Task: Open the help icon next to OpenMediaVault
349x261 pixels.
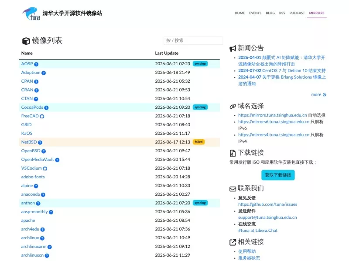Action: point(57,160)
